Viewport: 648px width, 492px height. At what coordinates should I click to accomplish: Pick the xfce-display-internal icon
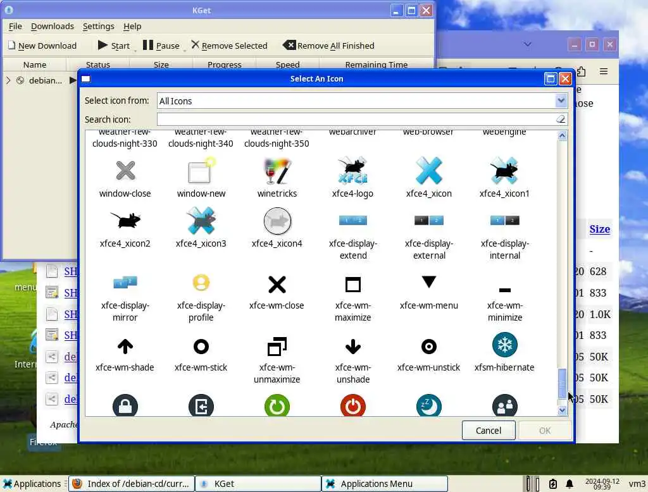(504, 220)
